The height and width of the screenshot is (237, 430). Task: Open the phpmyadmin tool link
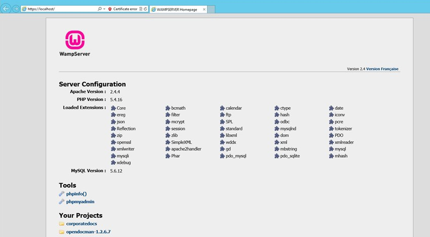tap(80, 202)
